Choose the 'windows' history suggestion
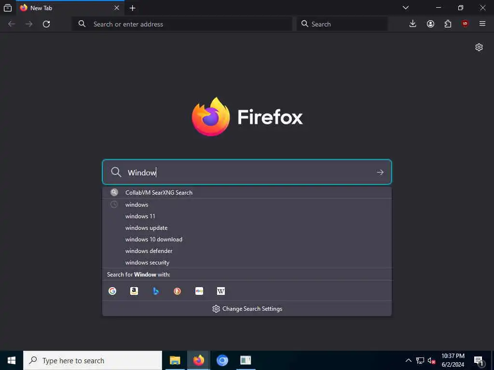Image resolution: width=494 pixels, height=370 pixels. [x=247, y=204]
